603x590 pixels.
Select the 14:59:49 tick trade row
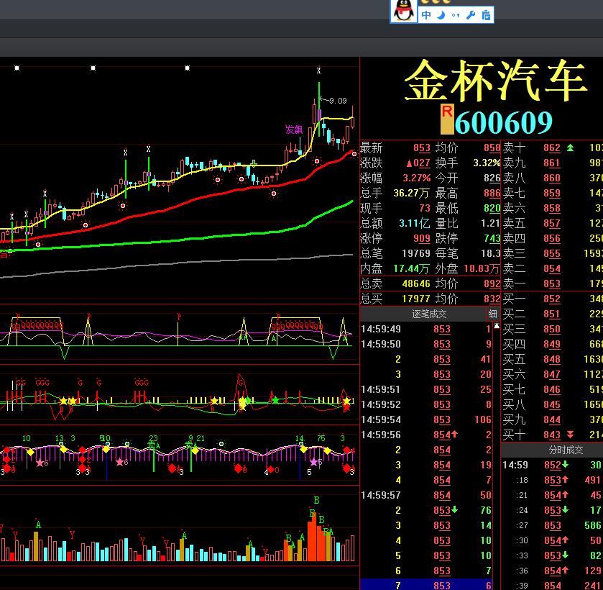(427, 329)
